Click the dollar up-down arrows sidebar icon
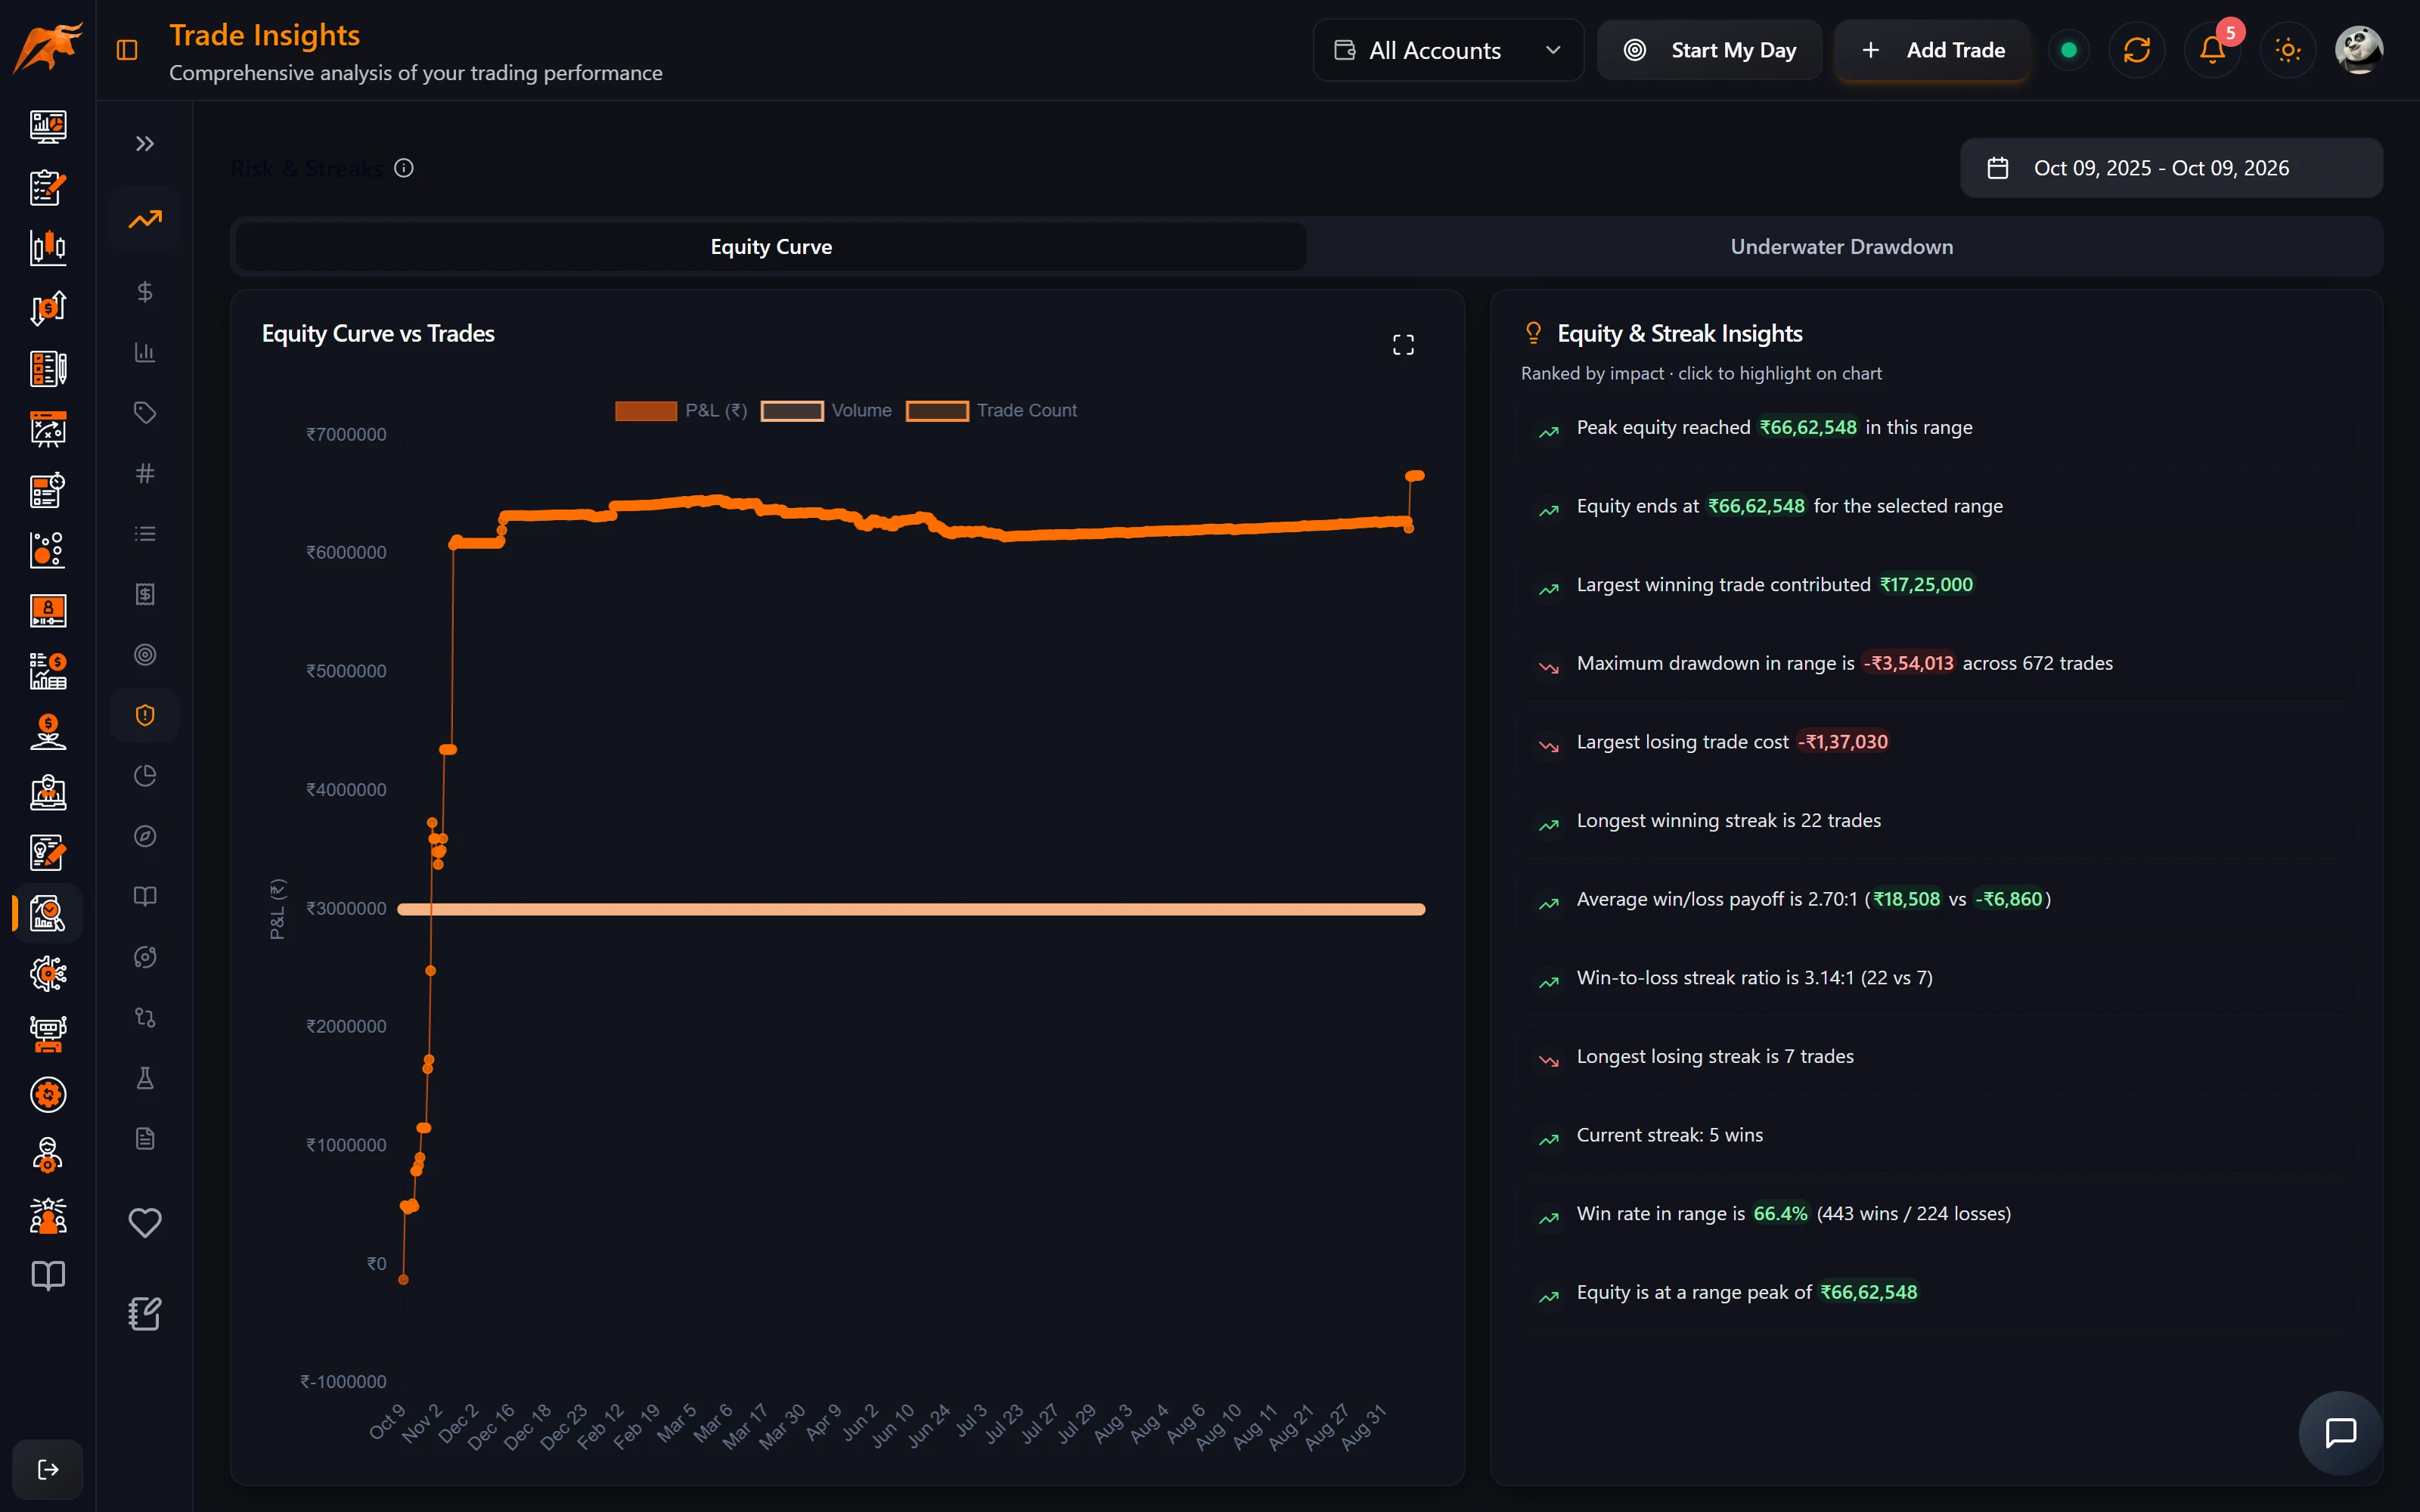2420x1512 pixels. pos(48,308)
